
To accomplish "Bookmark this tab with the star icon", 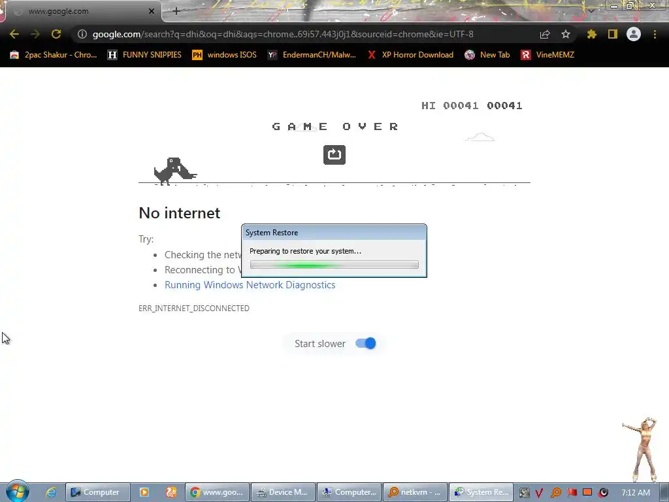I will [566, 34].
